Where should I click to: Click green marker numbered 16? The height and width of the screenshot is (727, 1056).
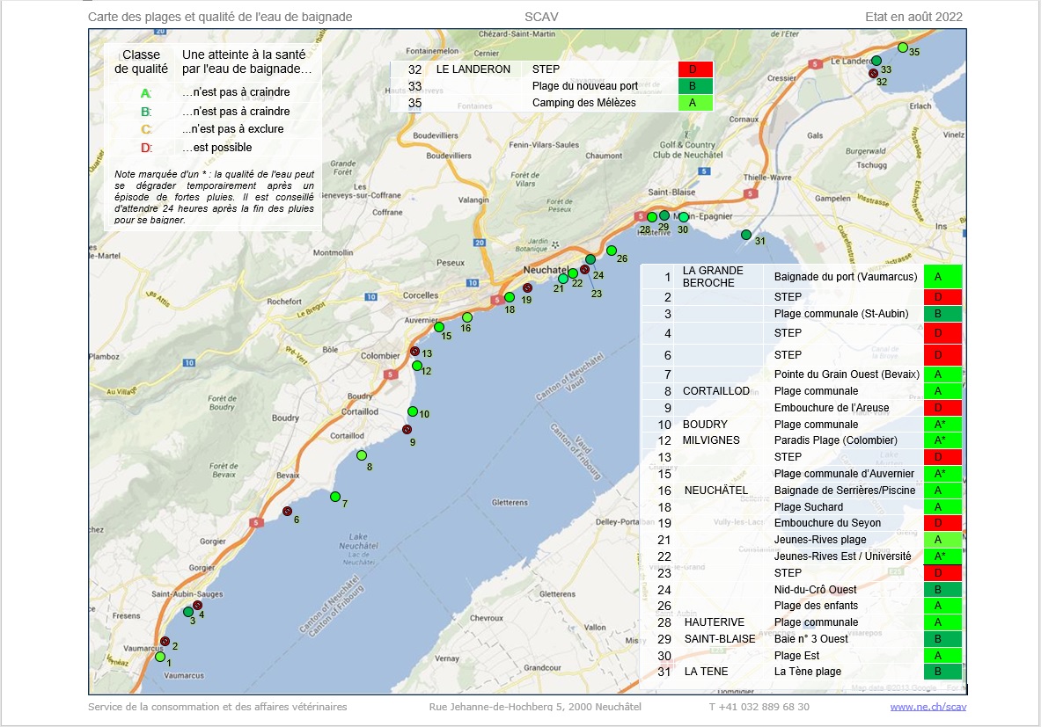click(x=467, y=317)
